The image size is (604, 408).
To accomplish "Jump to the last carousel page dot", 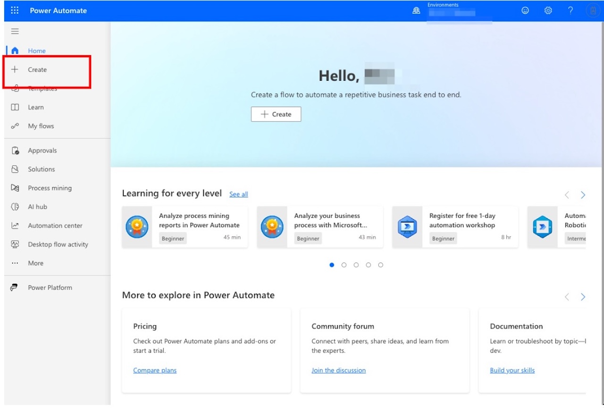I will (x=381, y=265).
